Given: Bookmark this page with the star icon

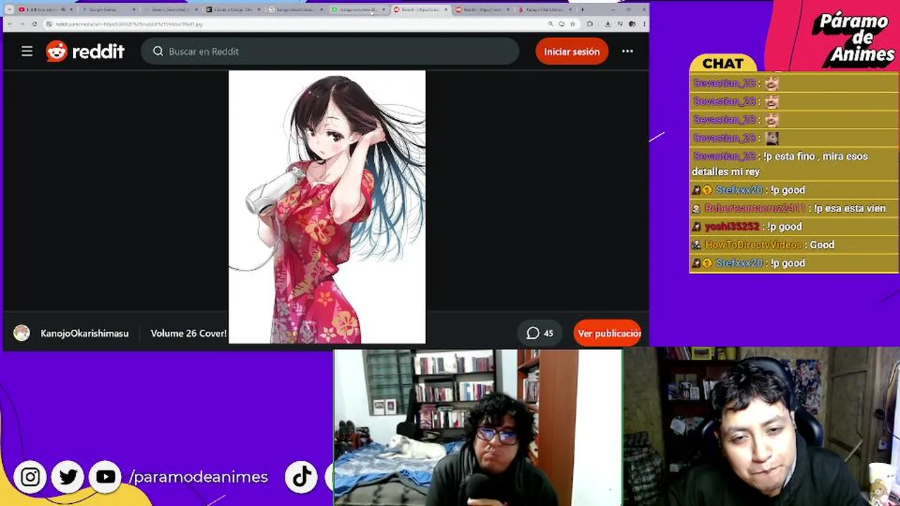Looking at the screenshot, I should [x=572, y=24].
